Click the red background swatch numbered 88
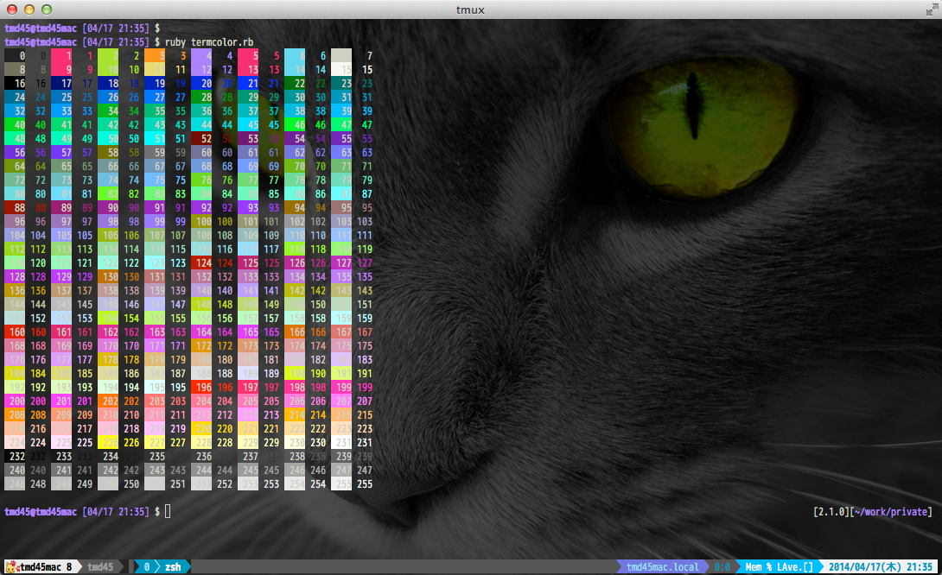Screen dimensions: 942x575 coord(15,208)
